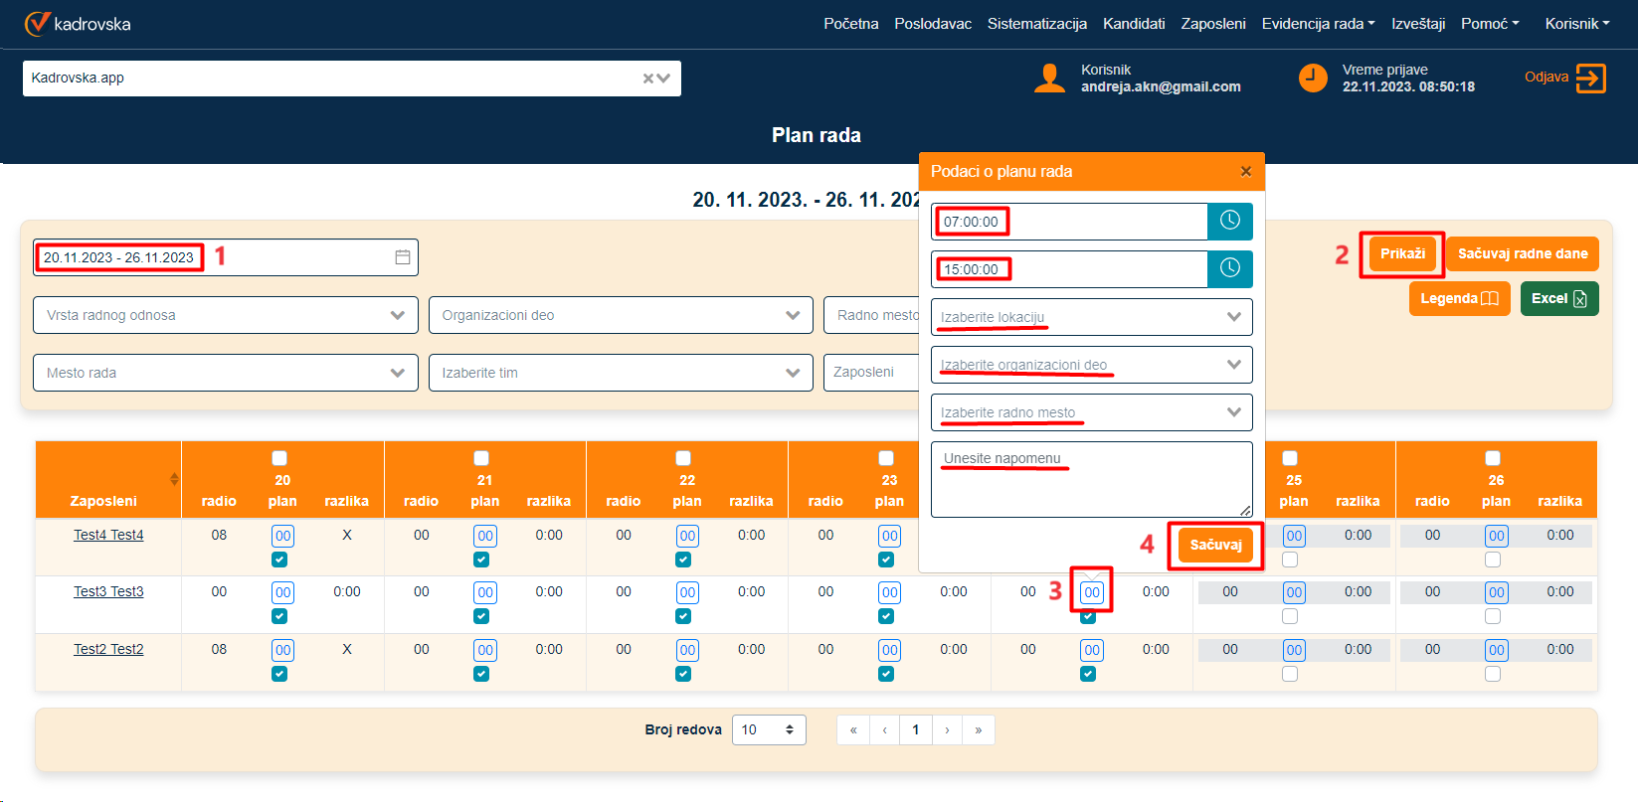
Task: Click sort arrows in Zaposleni column header
Action: pyautogui.click(x=174, y=479)
